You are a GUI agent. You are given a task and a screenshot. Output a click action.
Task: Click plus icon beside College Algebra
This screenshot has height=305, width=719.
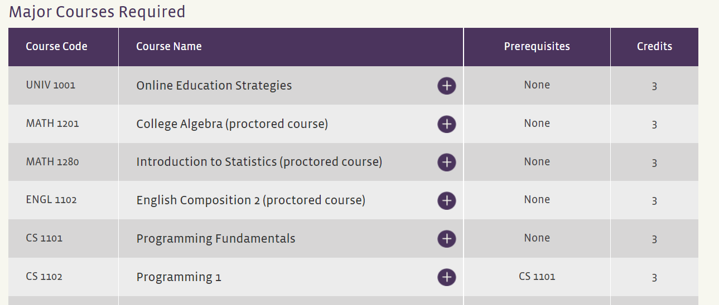tap(446, 124)
